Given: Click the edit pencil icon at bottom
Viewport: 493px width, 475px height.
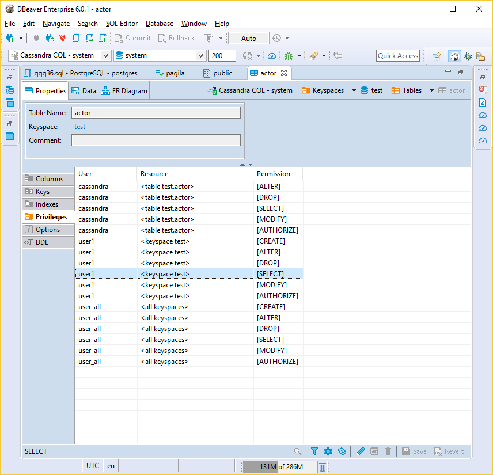Looking at the screenshot, I should [361, 451].
